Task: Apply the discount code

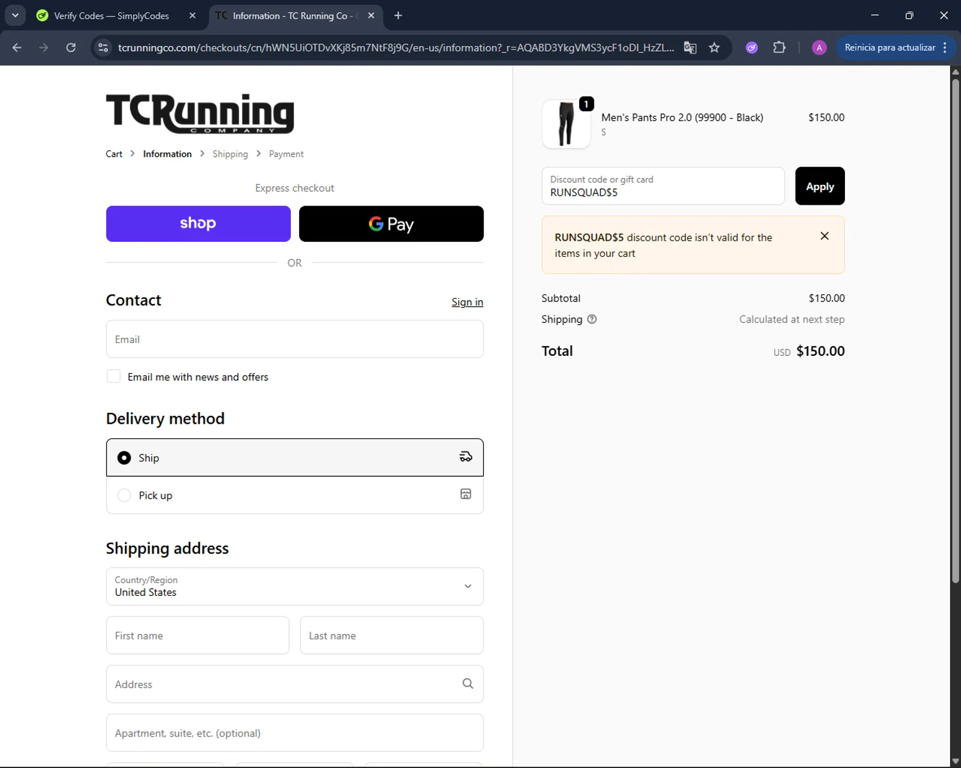Action: pyautogui.click(x=820, y=186)
